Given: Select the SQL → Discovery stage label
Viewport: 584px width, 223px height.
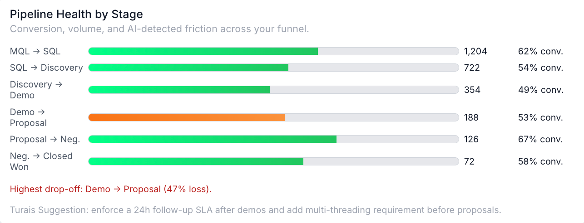Looking at the screenshot, I should coord(46,68).
